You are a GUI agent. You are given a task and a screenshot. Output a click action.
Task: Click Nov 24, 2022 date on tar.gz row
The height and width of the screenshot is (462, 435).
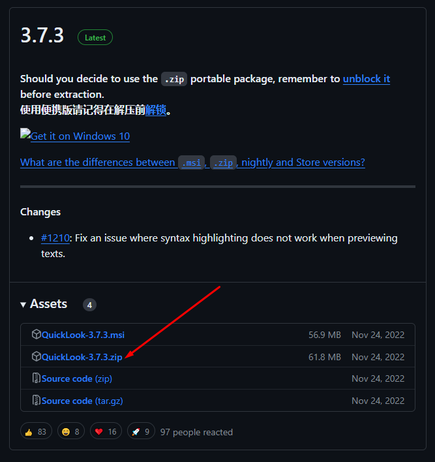pos(378,401)
